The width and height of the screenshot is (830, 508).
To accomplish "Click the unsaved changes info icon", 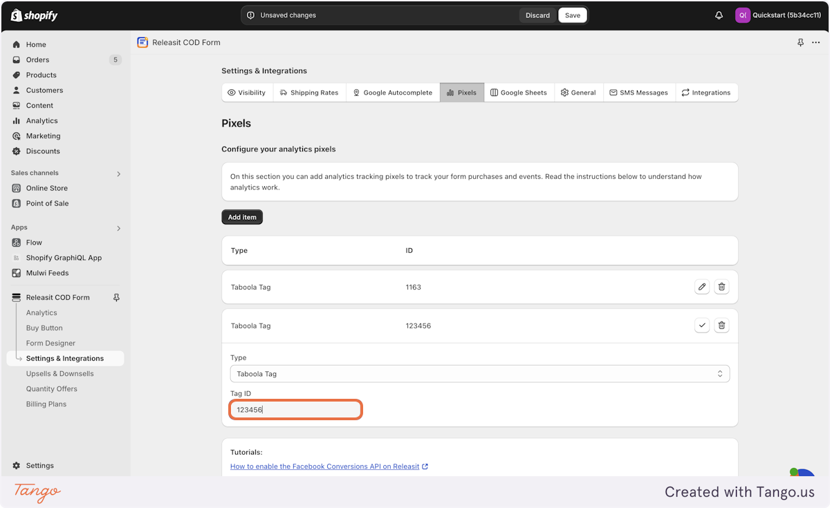I will (251, 15).
